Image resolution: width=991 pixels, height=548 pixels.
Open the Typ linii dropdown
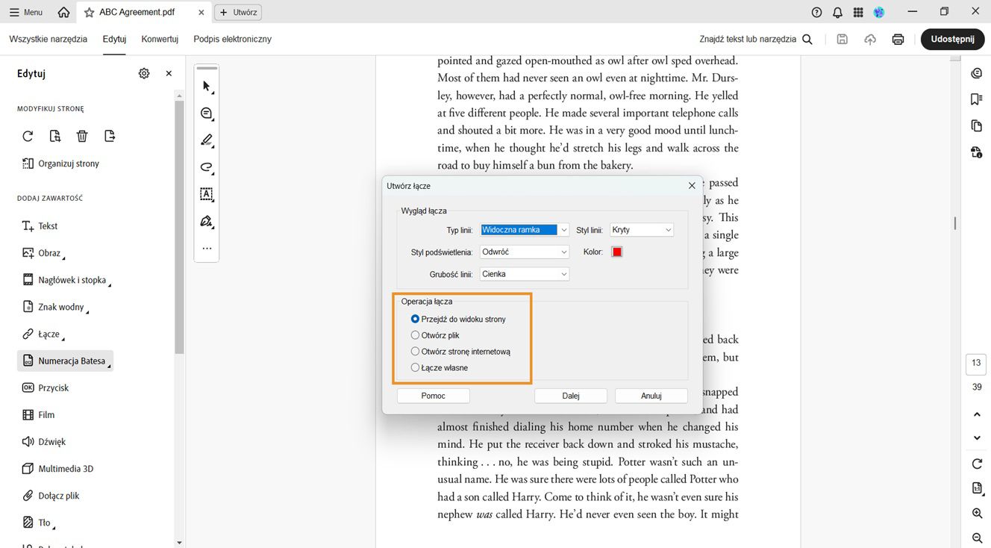click(525, 230)
